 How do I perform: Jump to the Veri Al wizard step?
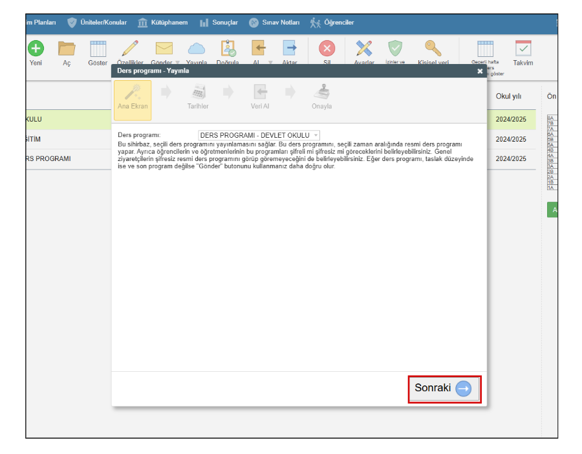point(260,97)
